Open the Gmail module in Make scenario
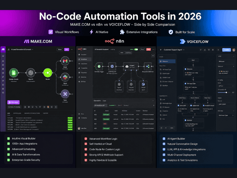 pos(65,61)
